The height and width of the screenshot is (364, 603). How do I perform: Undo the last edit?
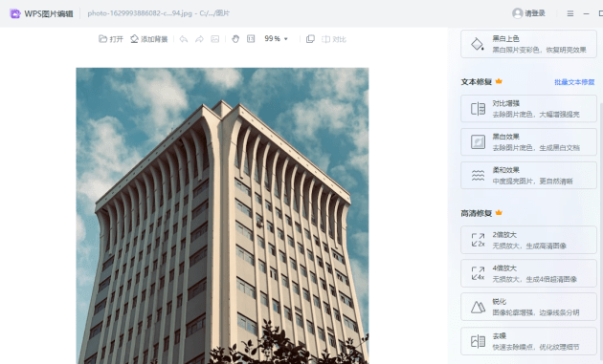point(184,39)
